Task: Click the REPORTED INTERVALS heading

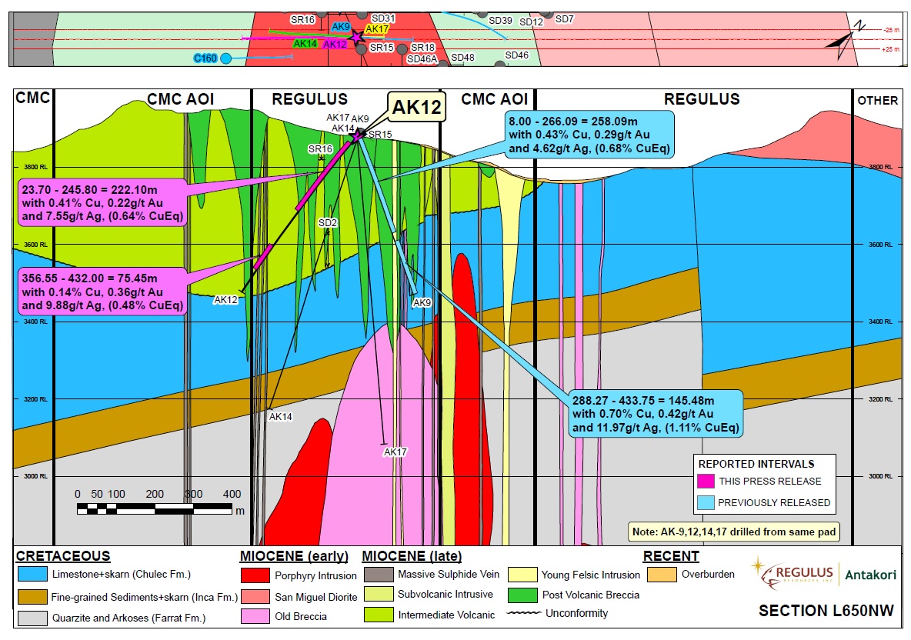Action: [x=756, y=464]
